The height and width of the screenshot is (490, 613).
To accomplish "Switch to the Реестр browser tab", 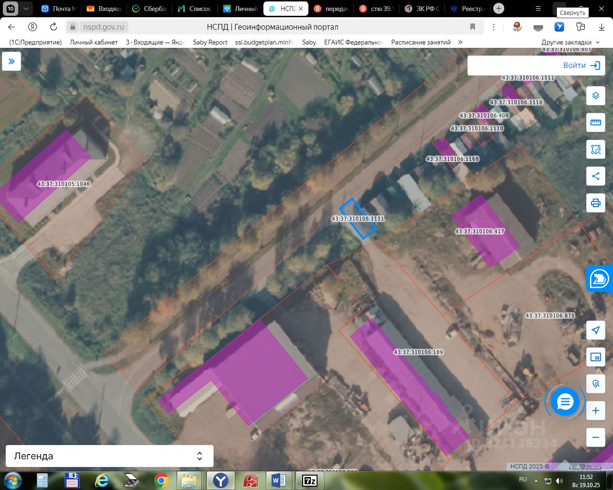I will coord(468,9).
